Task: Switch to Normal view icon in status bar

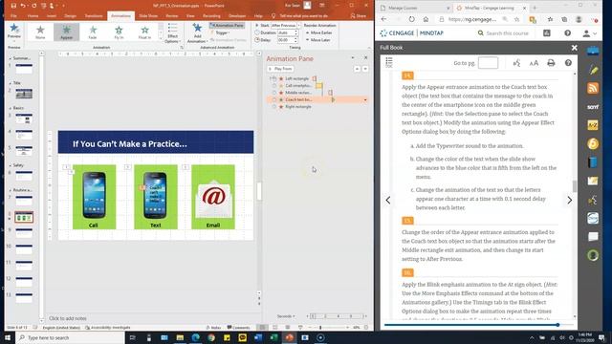Action: coord(263,328)
